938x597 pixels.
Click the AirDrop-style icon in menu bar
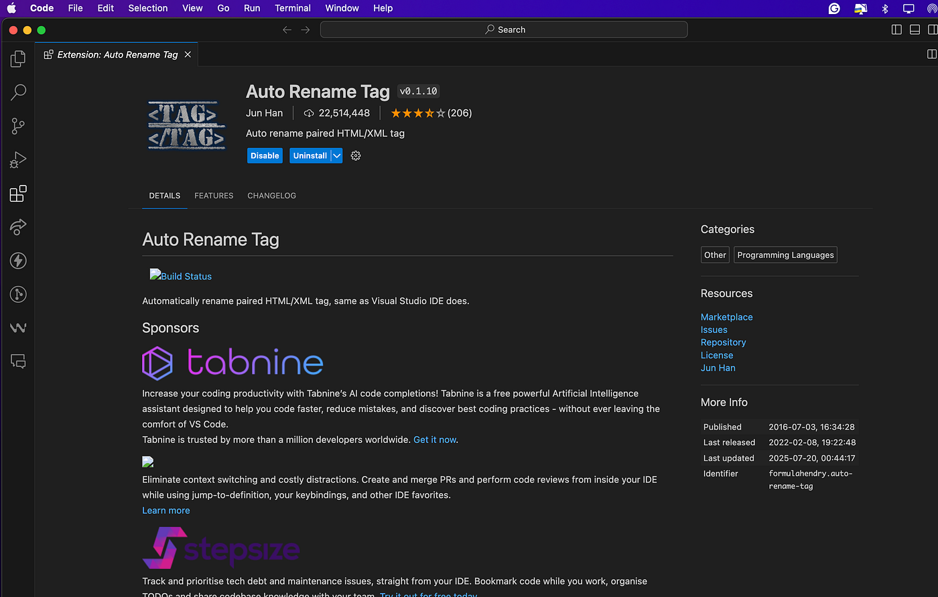(933, 8)
